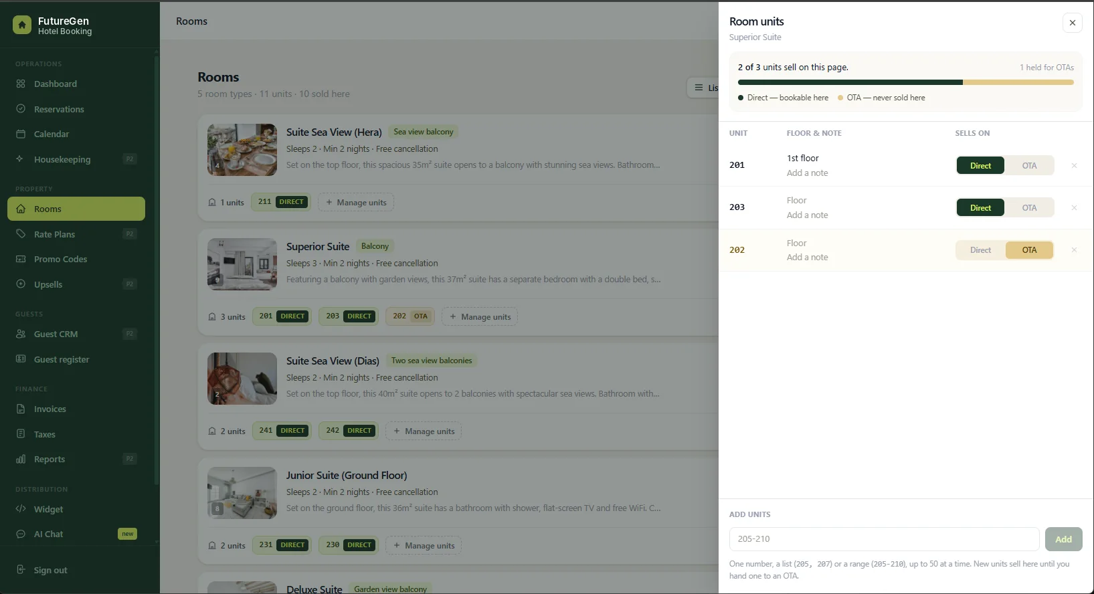This screenshot has height=594, width=1094.
Task: Click Manage units for Superior Suite
Action: pos(480,316)
